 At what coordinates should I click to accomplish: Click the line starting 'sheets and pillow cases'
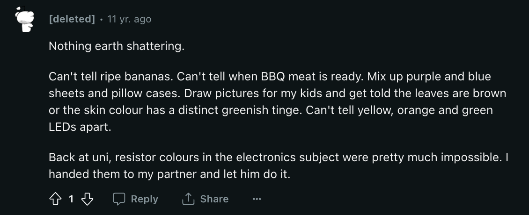point(277,93)
